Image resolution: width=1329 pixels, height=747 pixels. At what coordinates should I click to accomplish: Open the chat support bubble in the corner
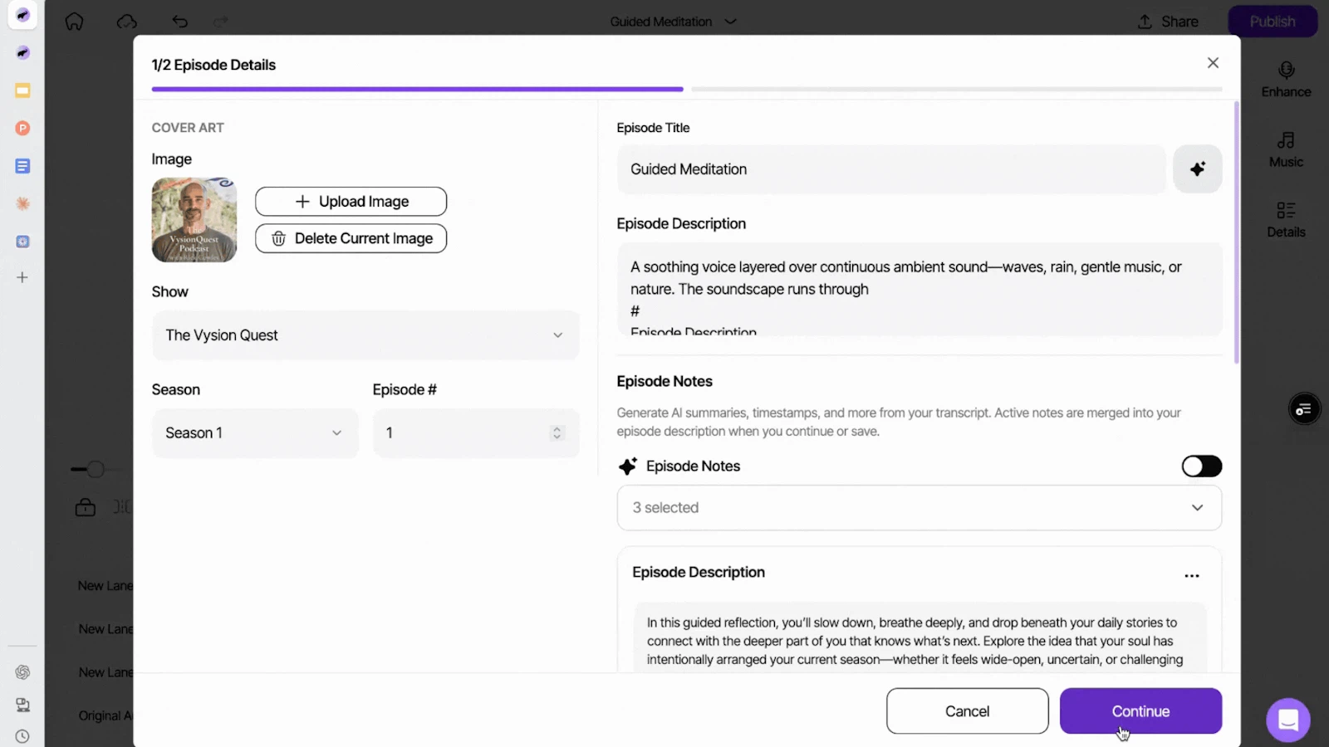(1287, 720)
